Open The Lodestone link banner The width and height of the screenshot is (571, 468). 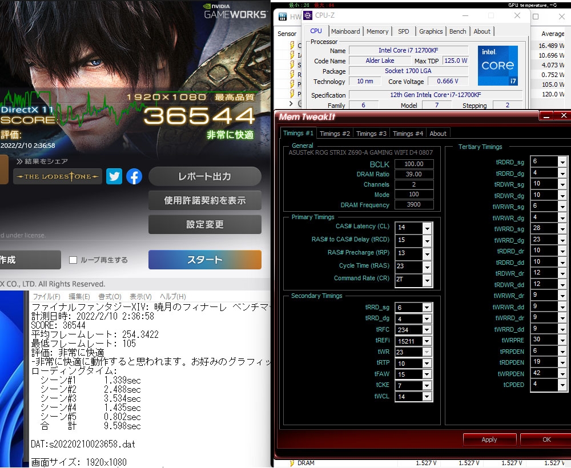coord(58,176)
